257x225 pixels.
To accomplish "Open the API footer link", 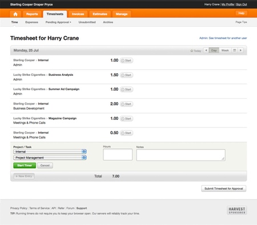I will 54,208.
